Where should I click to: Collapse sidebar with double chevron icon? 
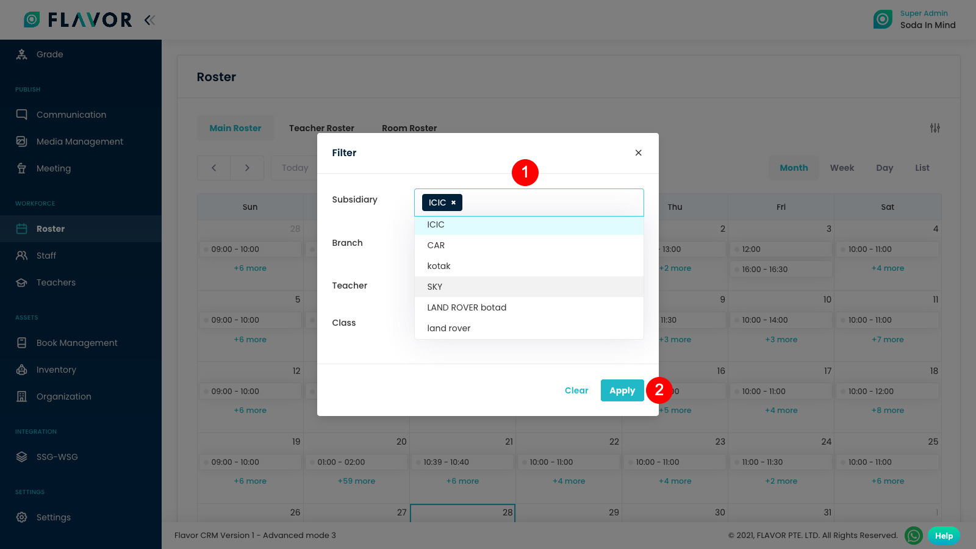click(x=149, y=20)
